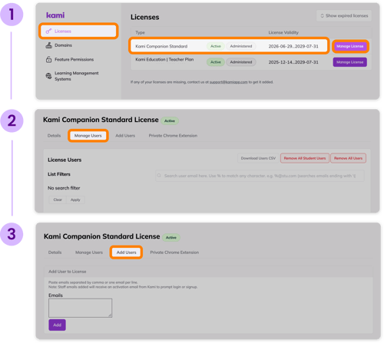Click the Domains sidebar icon
Image resolution: width=384 pixels, height=343 pixels.
(48, 45)
